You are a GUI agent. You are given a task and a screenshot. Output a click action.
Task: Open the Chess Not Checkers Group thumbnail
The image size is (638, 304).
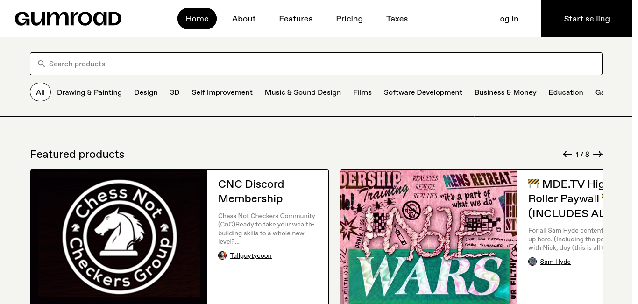point(119,237)
